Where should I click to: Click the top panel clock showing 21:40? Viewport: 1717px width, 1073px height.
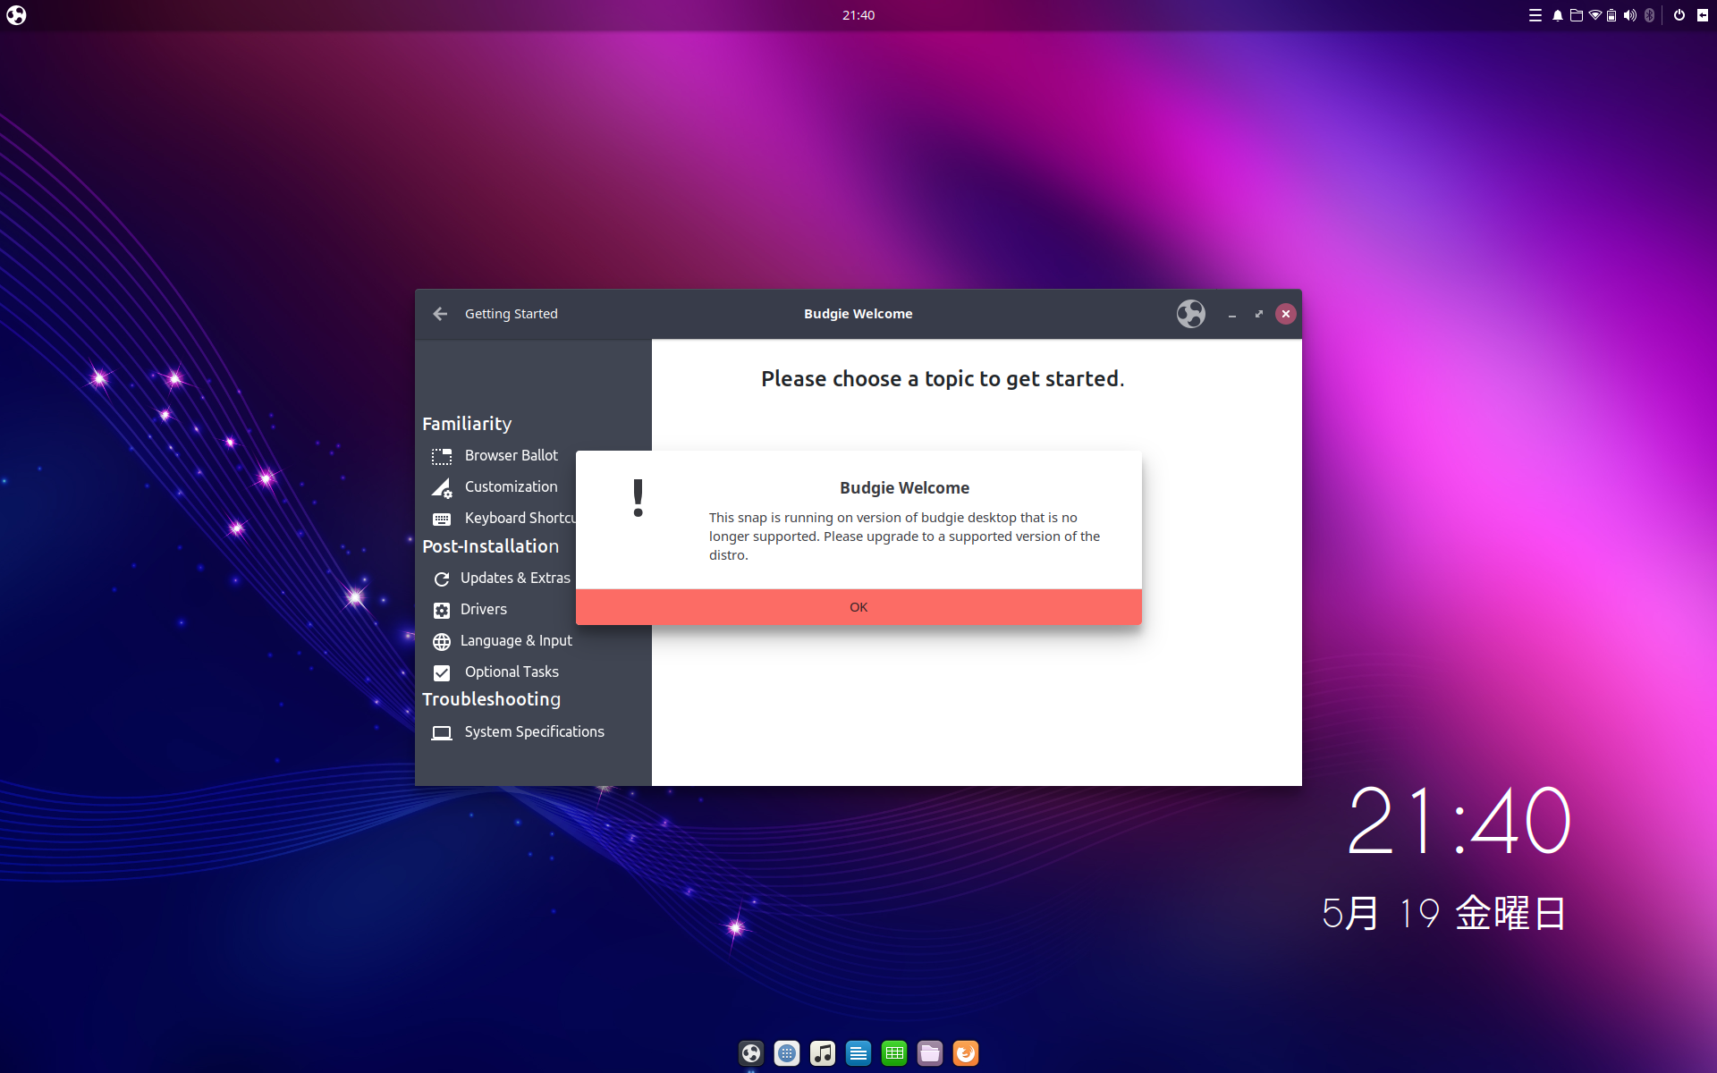coord(858,15)
